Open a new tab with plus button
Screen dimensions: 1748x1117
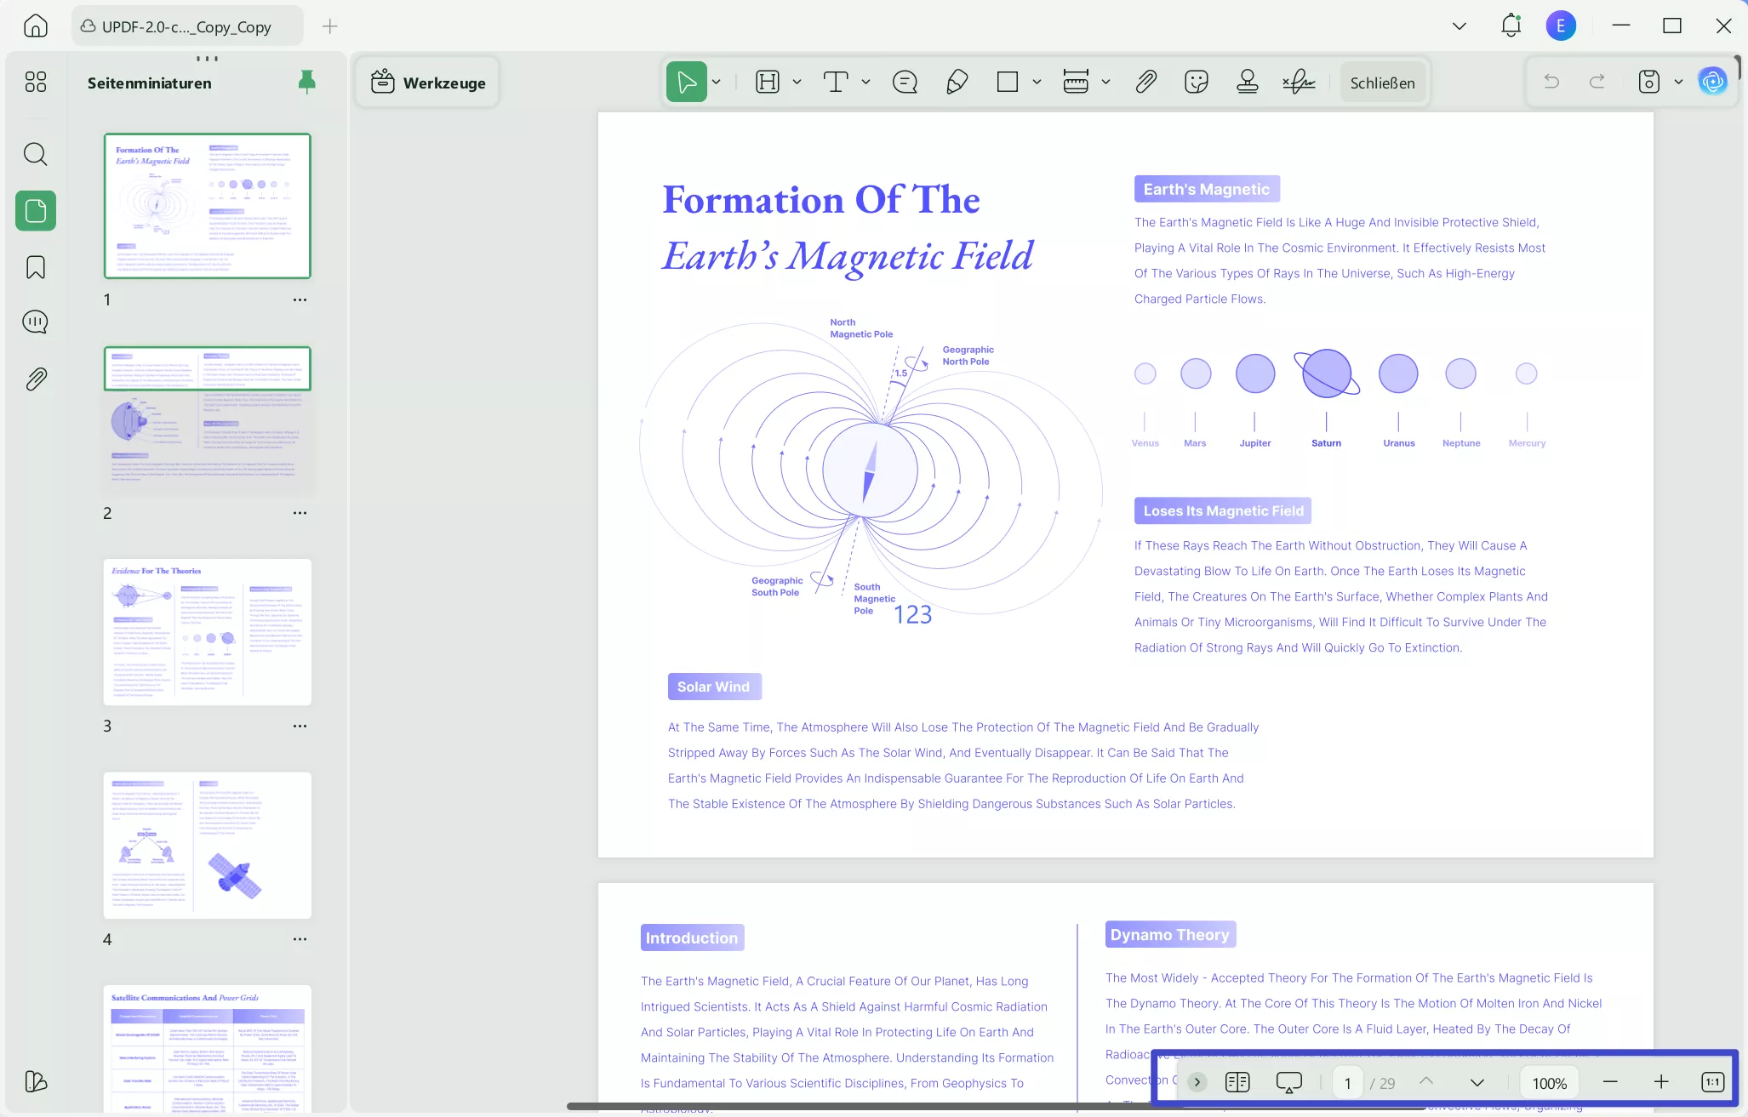pyautogui.click(x=330, y=26)
